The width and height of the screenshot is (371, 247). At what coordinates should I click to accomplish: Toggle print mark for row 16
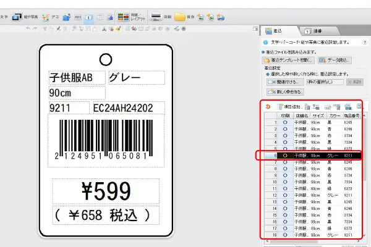point(285,222)
